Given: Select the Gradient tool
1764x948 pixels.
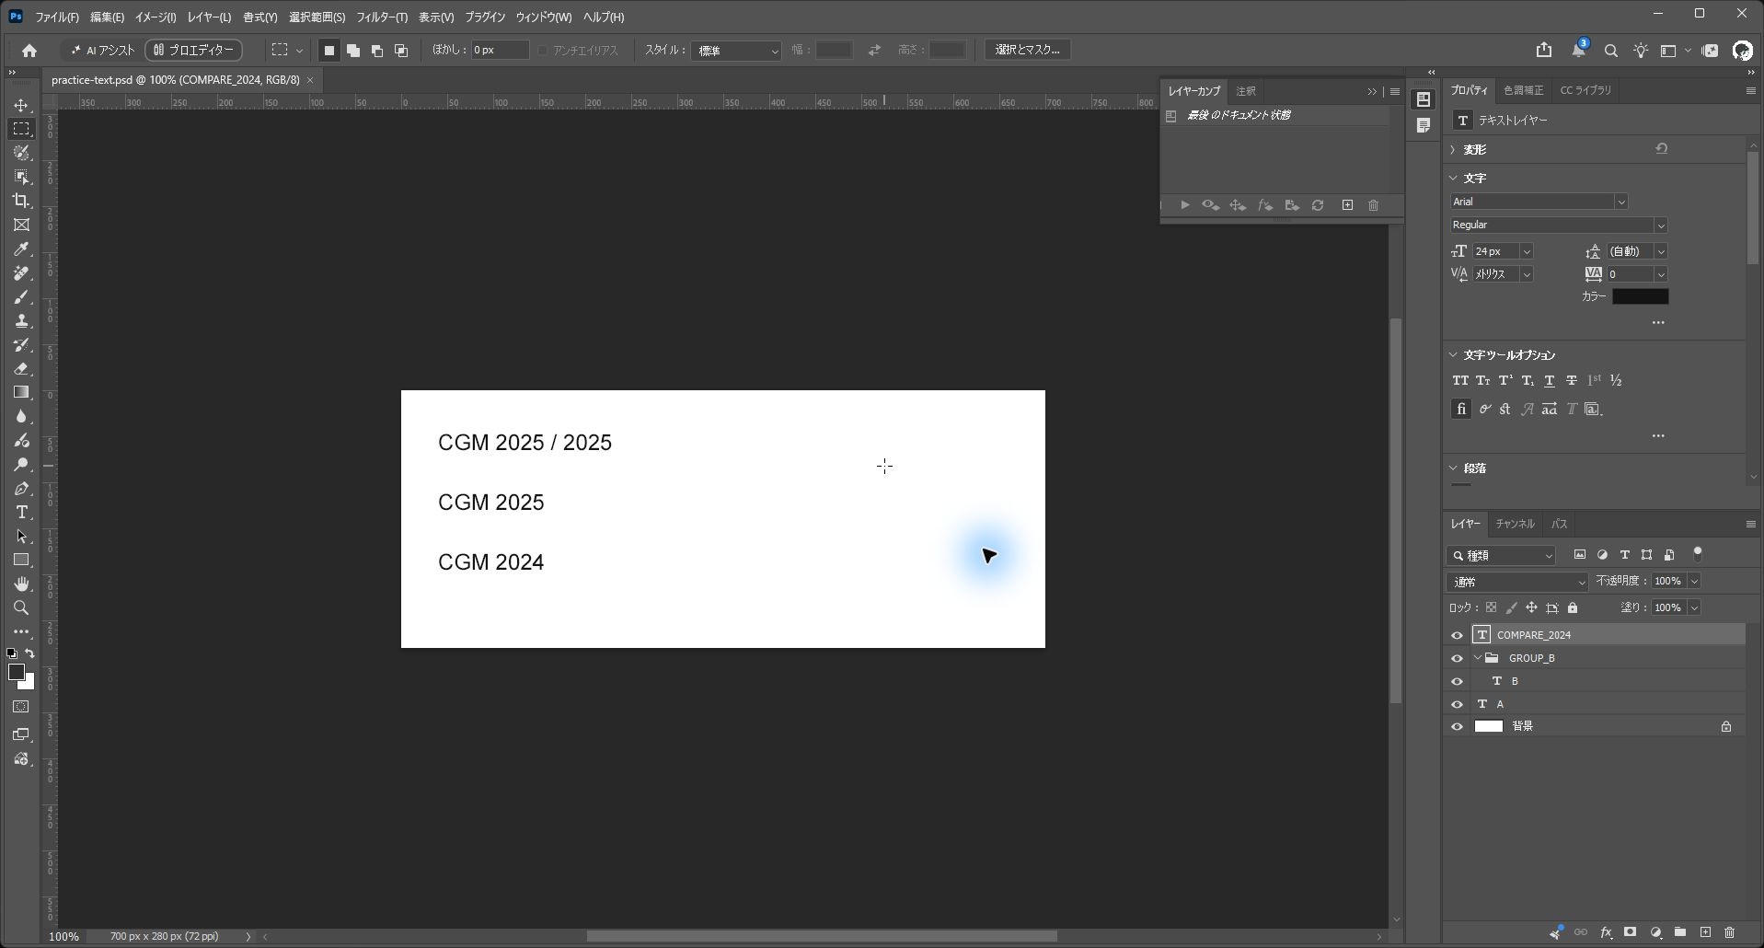Looking at the screenshot, I should pyautogui.click(x=21, y=392).
